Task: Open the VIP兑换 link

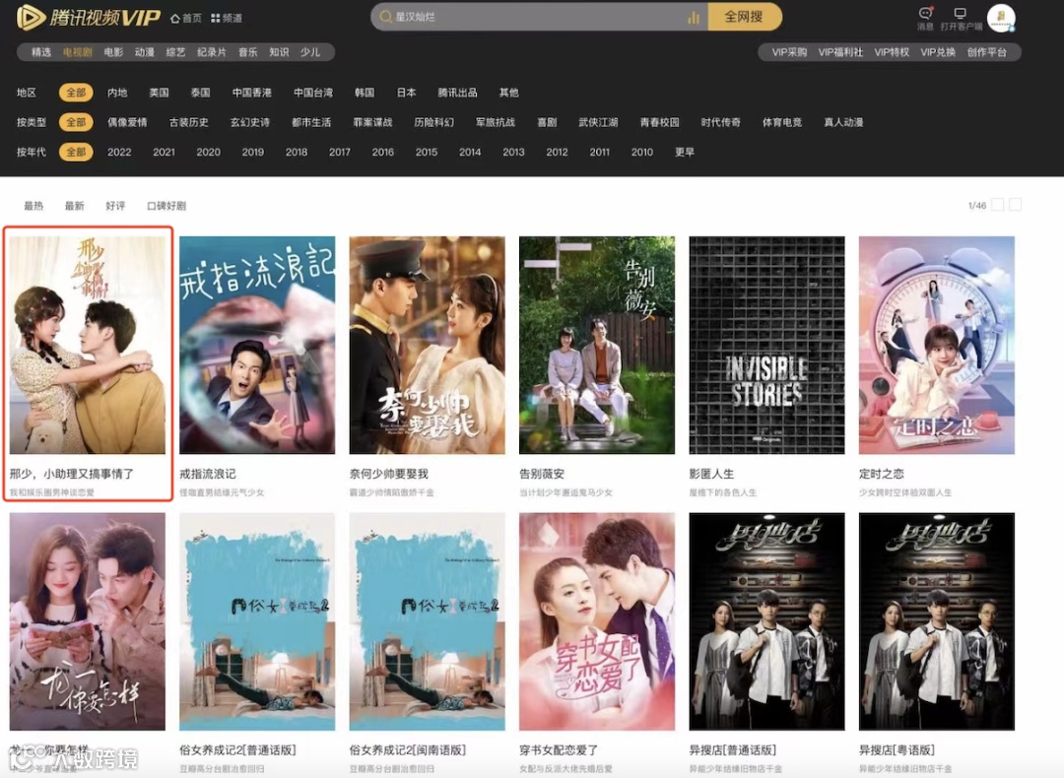Action: (938, 52)
